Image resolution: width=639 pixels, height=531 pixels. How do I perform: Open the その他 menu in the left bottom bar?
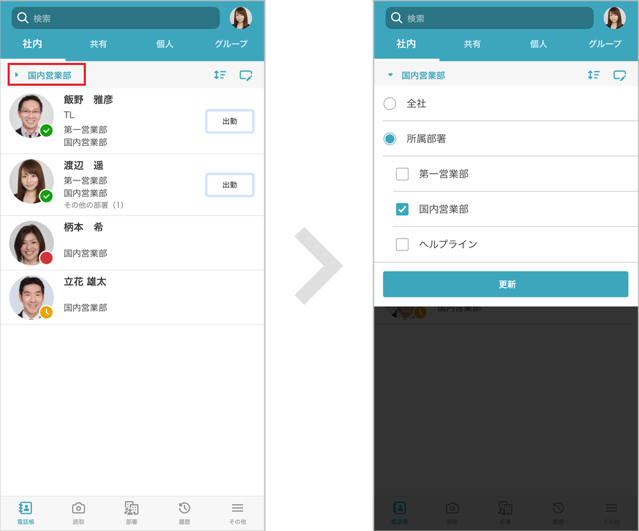pos(237,513)
